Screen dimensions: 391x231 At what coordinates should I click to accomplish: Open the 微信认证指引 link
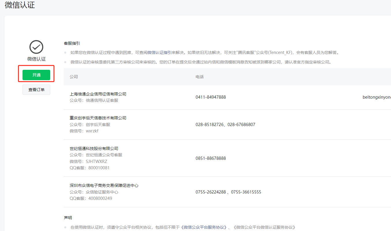[x=160, y=52]
